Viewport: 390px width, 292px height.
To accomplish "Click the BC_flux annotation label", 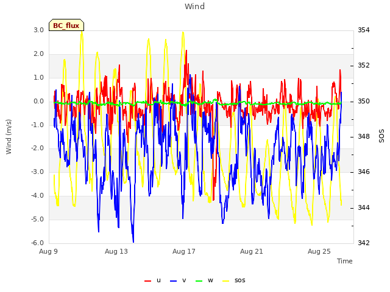I will tap(66, 25).
